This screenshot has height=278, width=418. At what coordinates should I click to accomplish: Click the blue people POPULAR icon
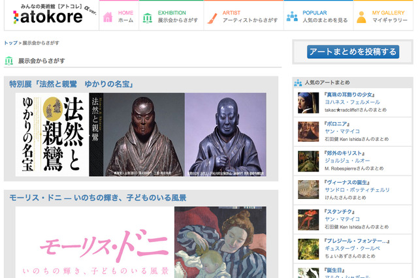(x=292, y=17)
